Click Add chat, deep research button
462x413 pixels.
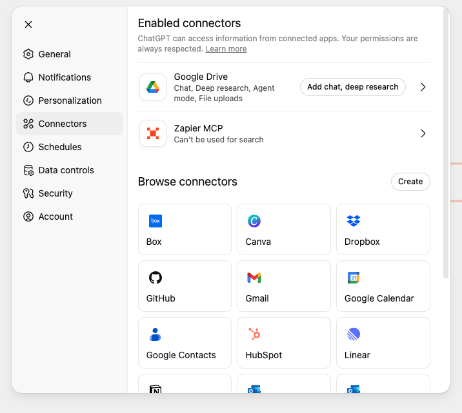(353, 87)
